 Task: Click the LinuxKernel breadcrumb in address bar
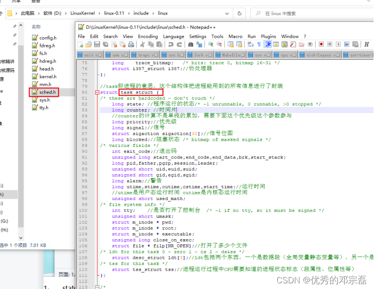point(82,13)
